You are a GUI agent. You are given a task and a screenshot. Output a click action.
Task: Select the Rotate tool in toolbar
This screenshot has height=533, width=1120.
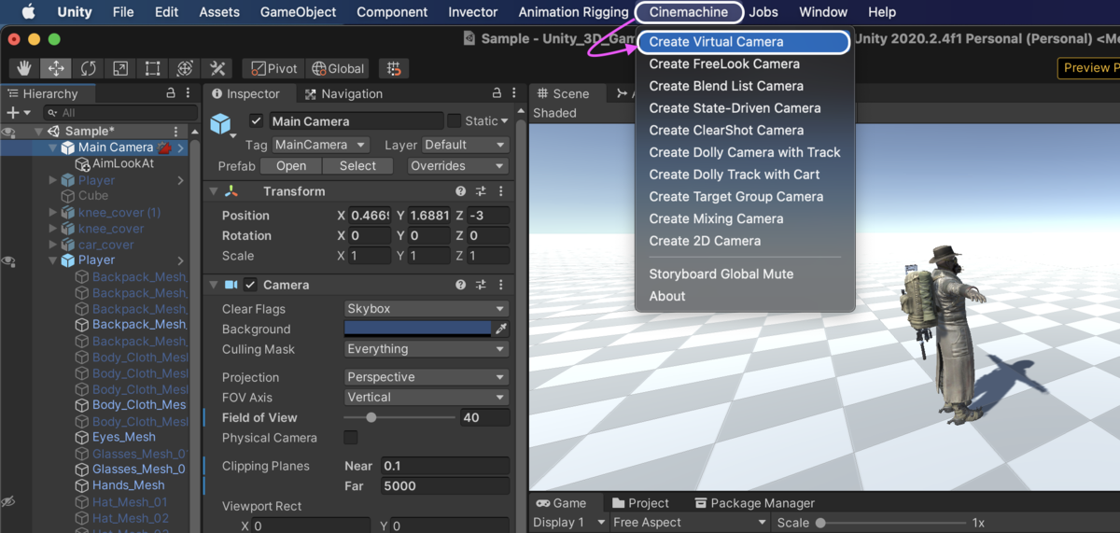[88, 68]
